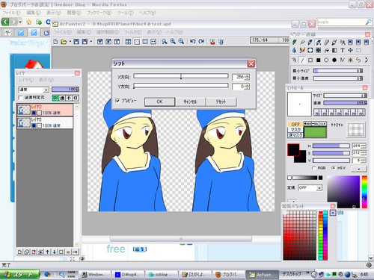Click the fit-to-window icon in AzPainter2 toolbar

point(128,42)
